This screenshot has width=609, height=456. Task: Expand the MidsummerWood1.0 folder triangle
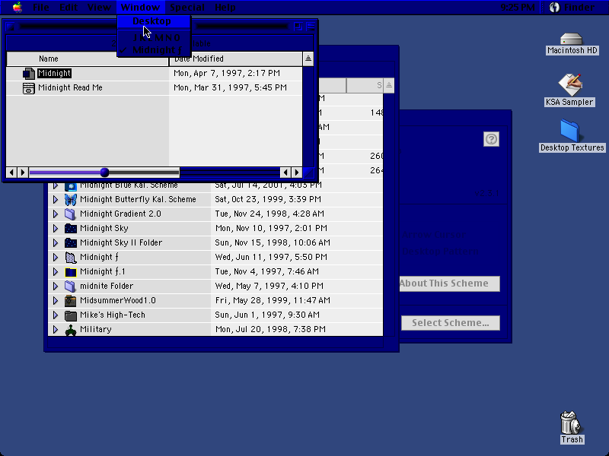(x=56, y=300)
